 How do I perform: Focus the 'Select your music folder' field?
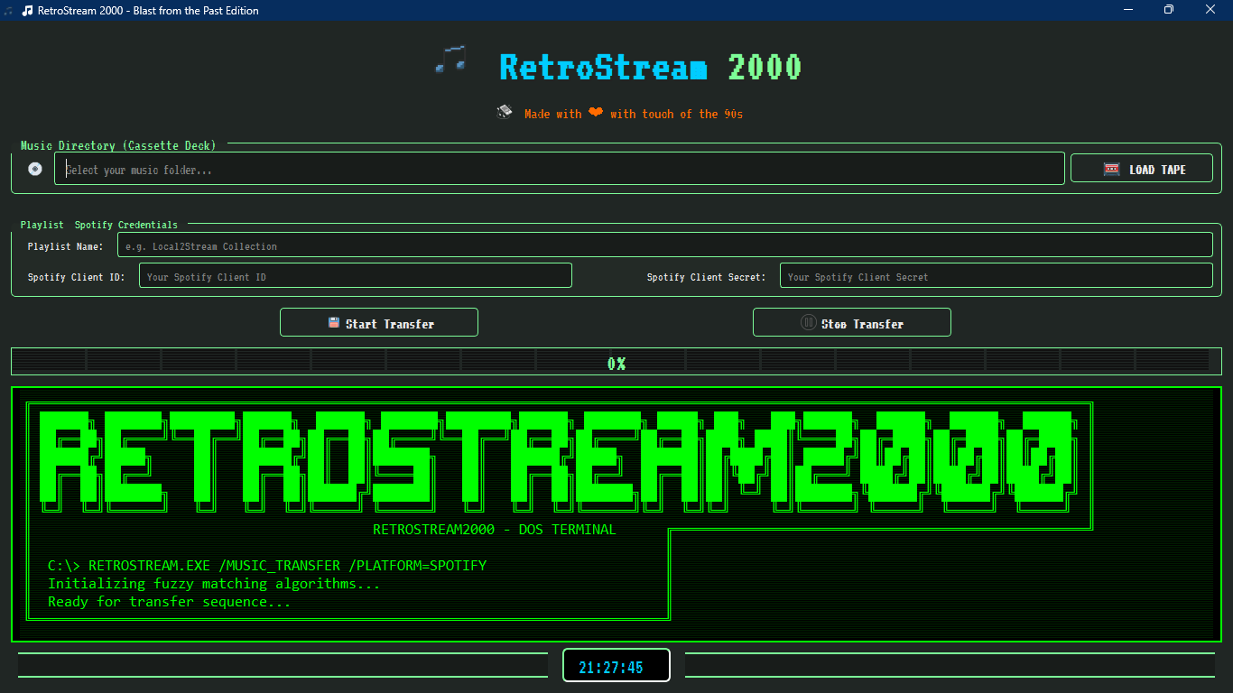[560, 169]
